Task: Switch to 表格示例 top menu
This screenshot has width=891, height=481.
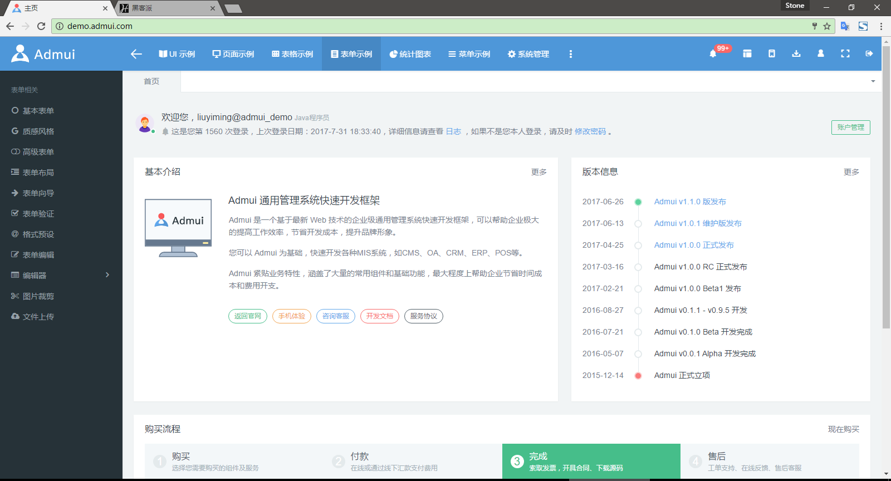Action: pyautogui.click(x=292, y=54)
